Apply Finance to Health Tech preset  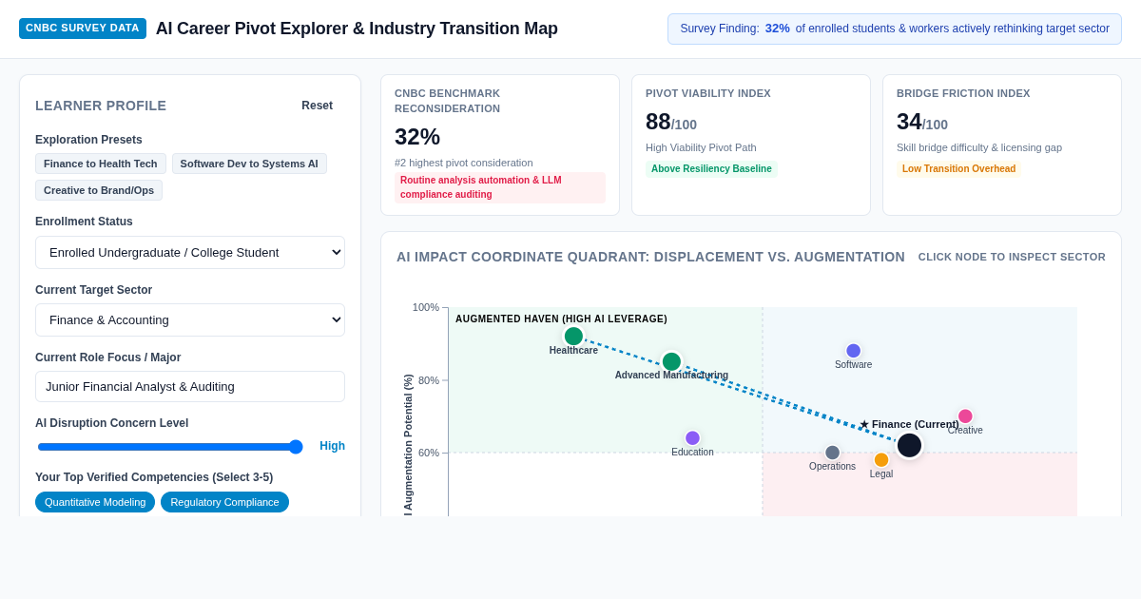[x=101, y=164]
